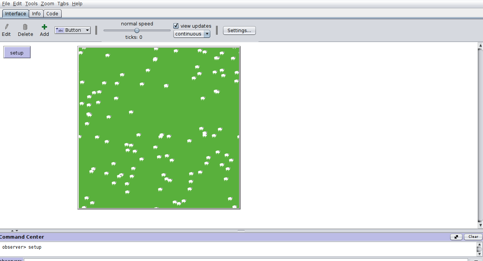Toggle the view updates checkbox
Viewport: 483px width, 261px height.
(176, 26)
